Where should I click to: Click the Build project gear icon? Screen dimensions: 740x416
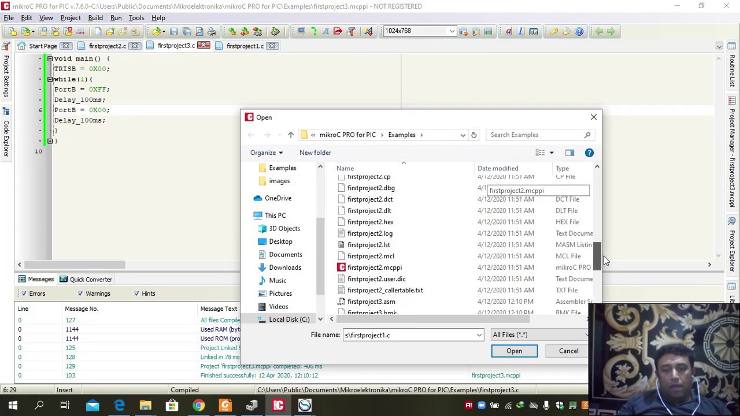[231, 31]
